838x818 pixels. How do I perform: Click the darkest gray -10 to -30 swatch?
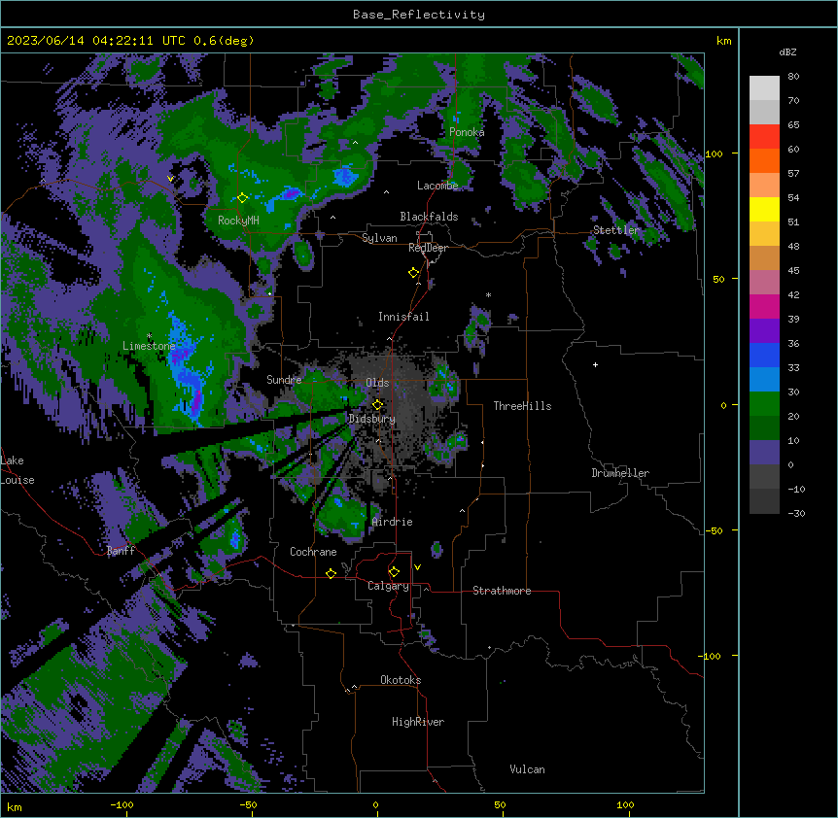(764, 501)
